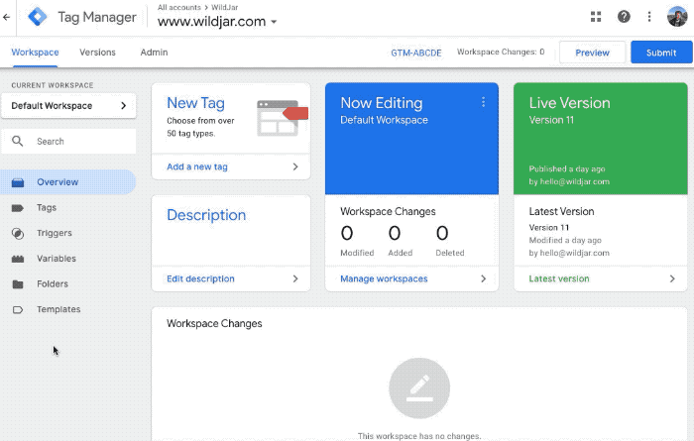The width and height of the screenshot is (694, 441).
Task: Click the Add a new tag link
Action: pos(197,167)
